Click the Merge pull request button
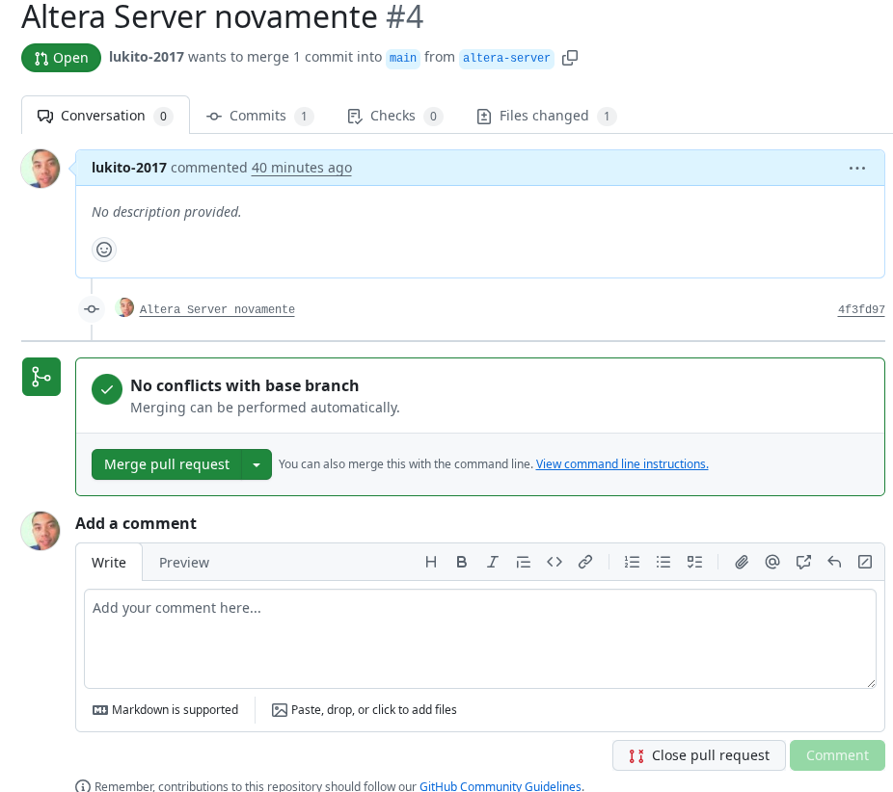Screen dimensions: 893x792 [167, 464]
